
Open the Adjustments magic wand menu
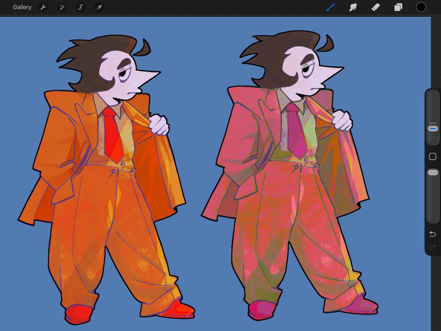(62, 7)
